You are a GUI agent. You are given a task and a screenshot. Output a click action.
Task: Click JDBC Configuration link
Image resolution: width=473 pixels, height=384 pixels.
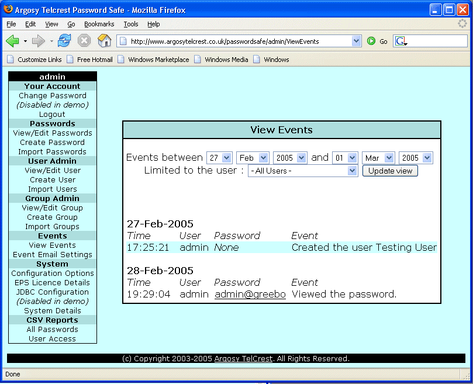[x=53, y=292]
